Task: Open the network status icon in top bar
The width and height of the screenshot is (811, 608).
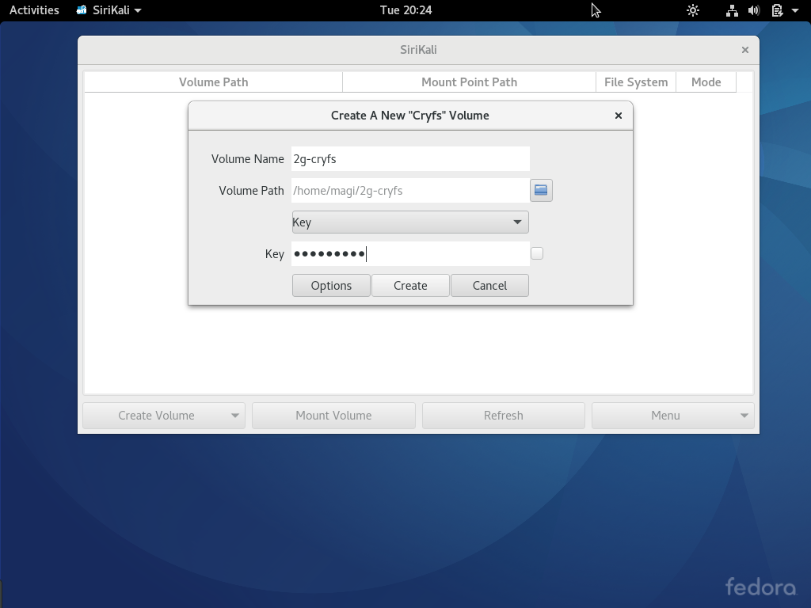Action: coord(732,9)
